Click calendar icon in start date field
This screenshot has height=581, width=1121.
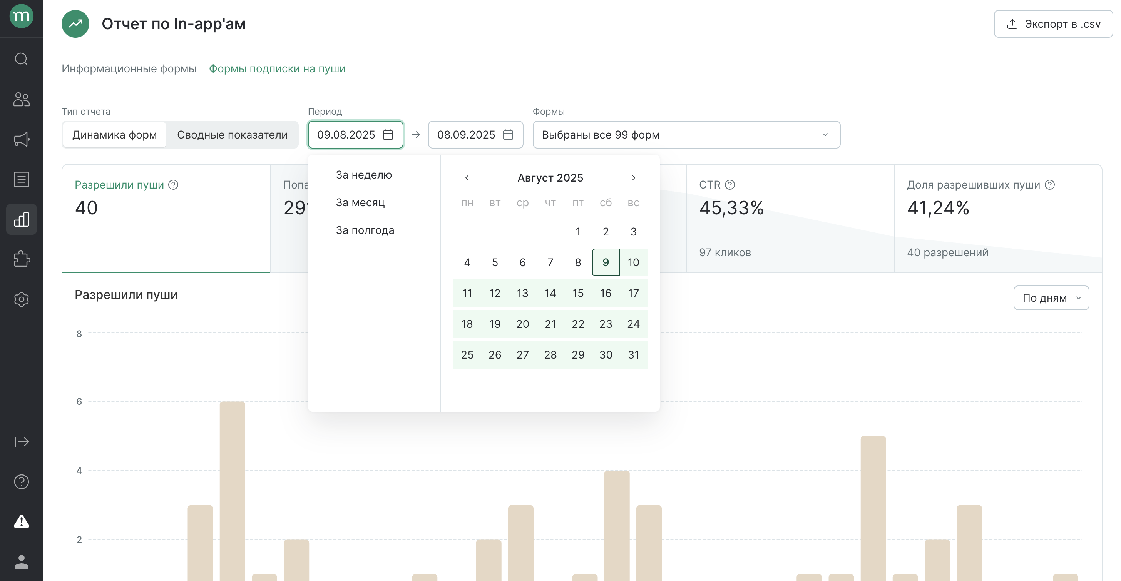[x=388, y=135]
